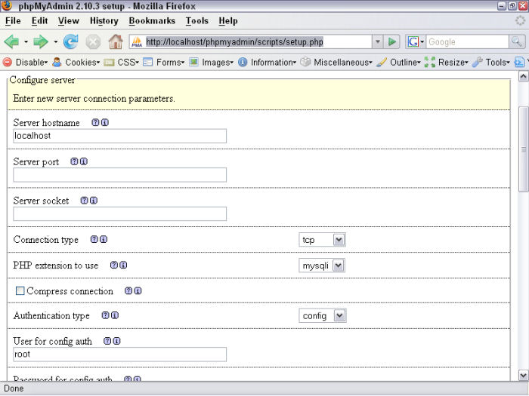Image resolution: width=529 pixels, height=396 pixels.
Task: Click the address bar URL
Action: click(234, 41)
